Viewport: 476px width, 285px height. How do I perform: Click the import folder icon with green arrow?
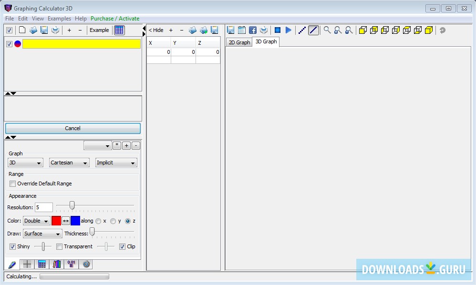point(204,30)
